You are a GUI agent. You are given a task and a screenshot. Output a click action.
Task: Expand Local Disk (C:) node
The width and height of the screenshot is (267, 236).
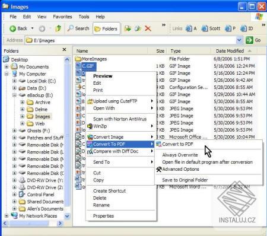(14, 81)
